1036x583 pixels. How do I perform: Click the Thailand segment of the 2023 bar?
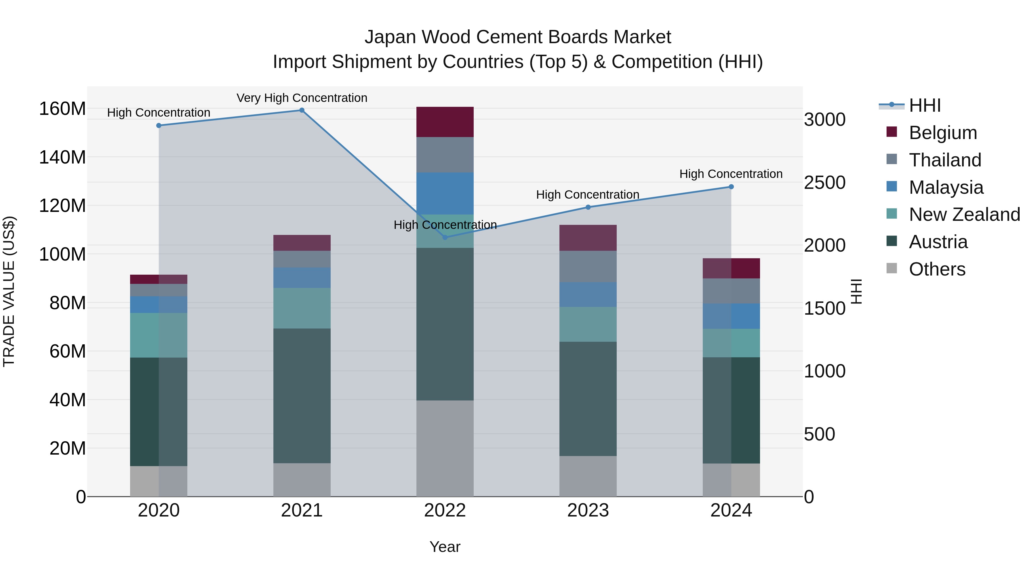(588, 267)
